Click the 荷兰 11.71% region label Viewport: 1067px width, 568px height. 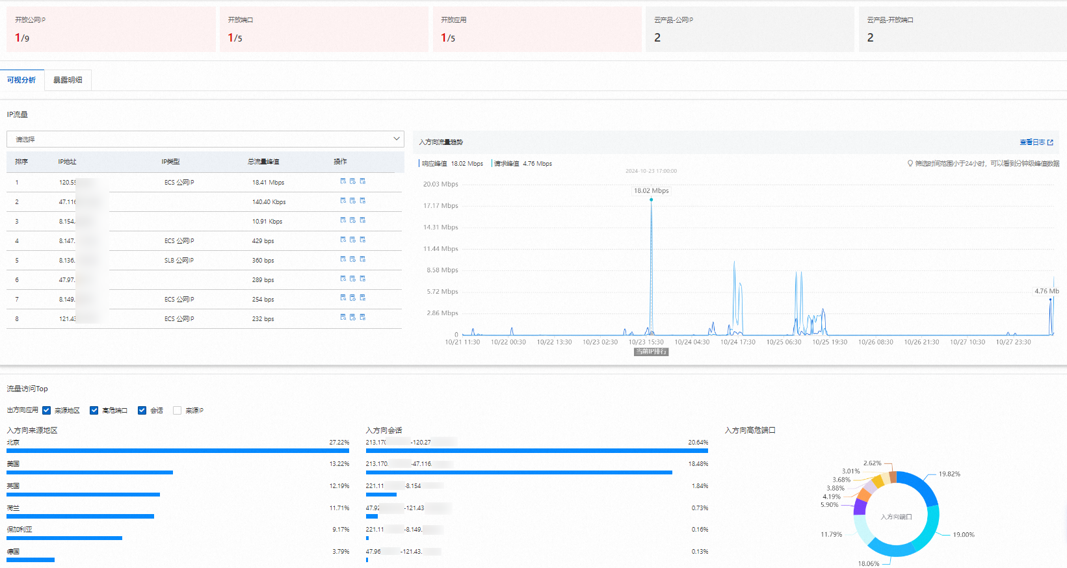point(13,508)
